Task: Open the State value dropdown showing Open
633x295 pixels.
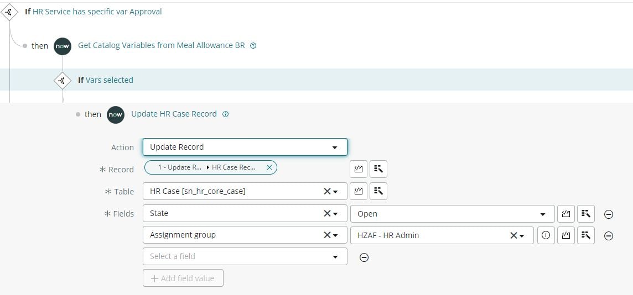Action: coord(453,214)
